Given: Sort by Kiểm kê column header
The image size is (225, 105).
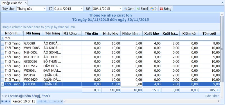Looking at the screenshot, I should click(189, 33).
